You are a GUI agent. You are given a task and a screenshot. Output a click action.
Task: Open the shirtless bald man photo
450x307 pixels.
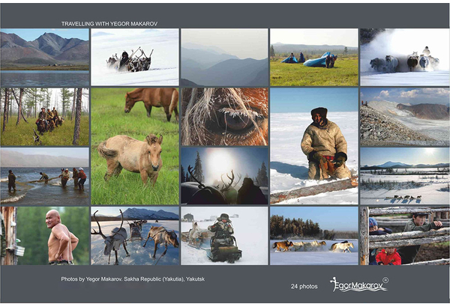click(45, 235)
